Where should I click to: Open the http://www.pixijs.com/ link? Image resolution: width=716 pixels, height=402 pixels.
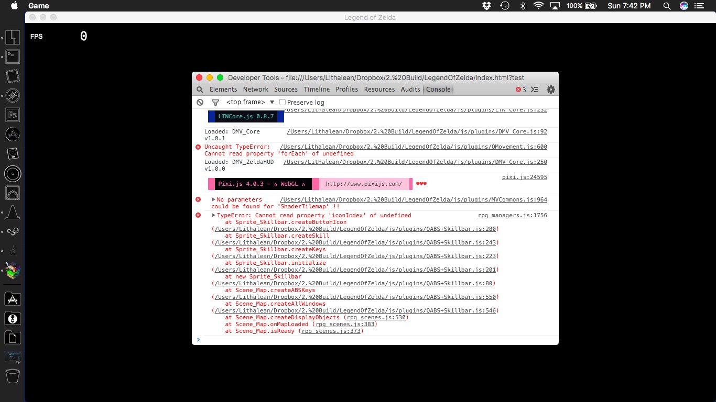(x=364, y=184)
